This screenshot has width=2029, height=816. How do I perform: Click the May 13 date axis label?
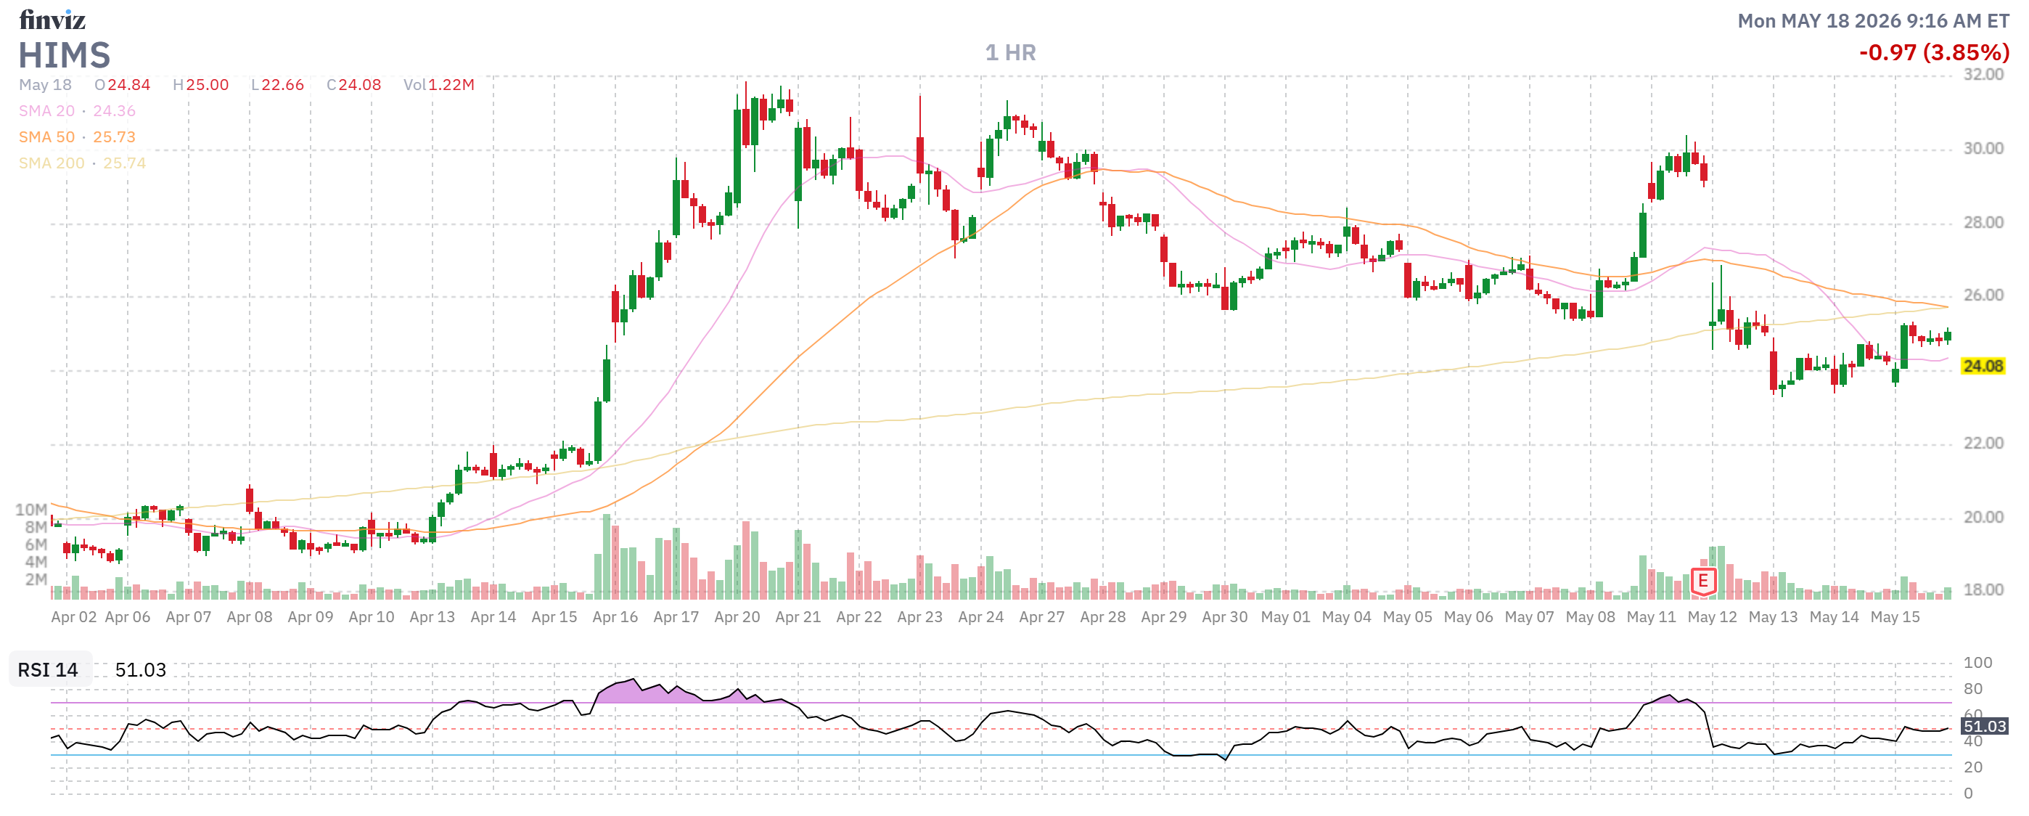[1774, 617]
